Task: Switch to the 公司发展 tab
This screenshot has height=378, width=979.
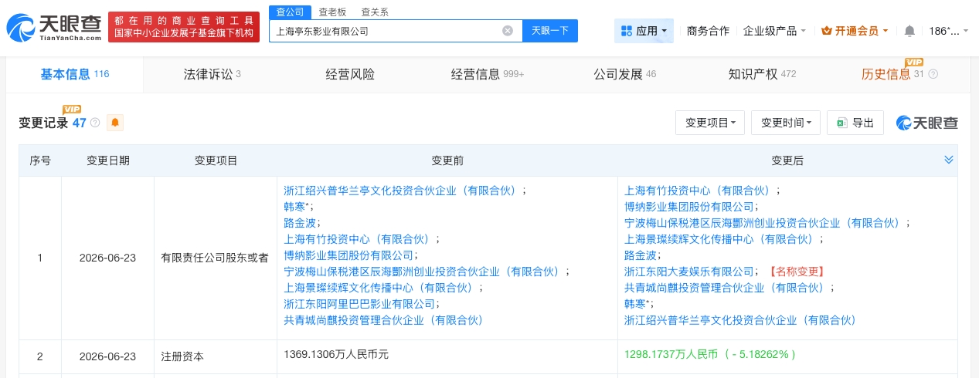Action: click(624, 74)
